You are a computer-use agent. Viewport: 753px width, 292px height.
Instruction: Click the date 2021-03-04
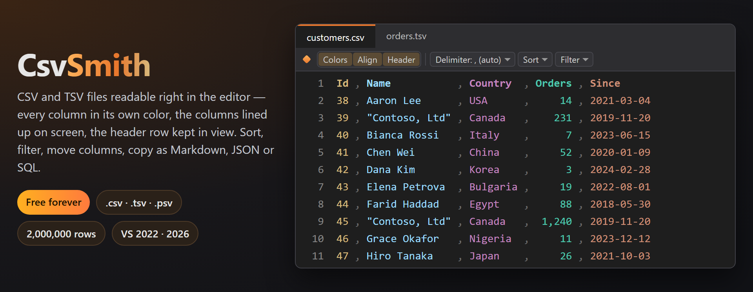[620, 100]
